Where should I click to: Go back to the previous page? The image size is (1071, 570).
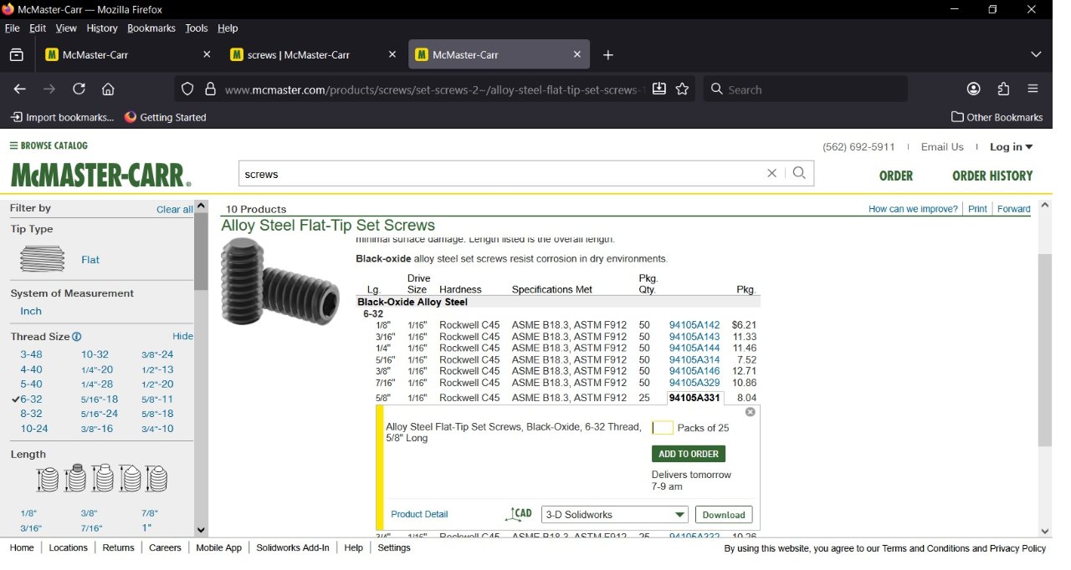coord(20,89)
